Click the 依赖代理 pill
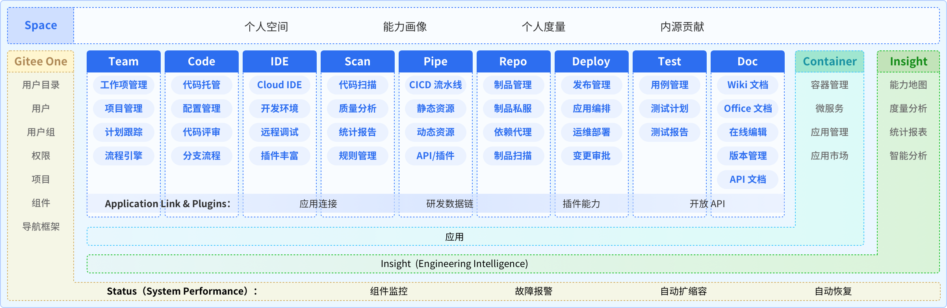Viewport: 947px width, 308px height. coord(513,132)
